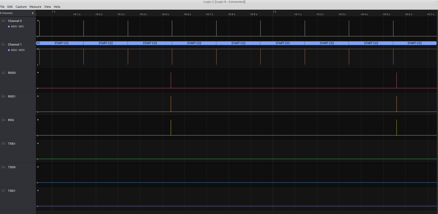Viewport: 438px width, 214px height.
Task: Click the blue swatch beside MDIO - MDIO
Action: point(9,50)
